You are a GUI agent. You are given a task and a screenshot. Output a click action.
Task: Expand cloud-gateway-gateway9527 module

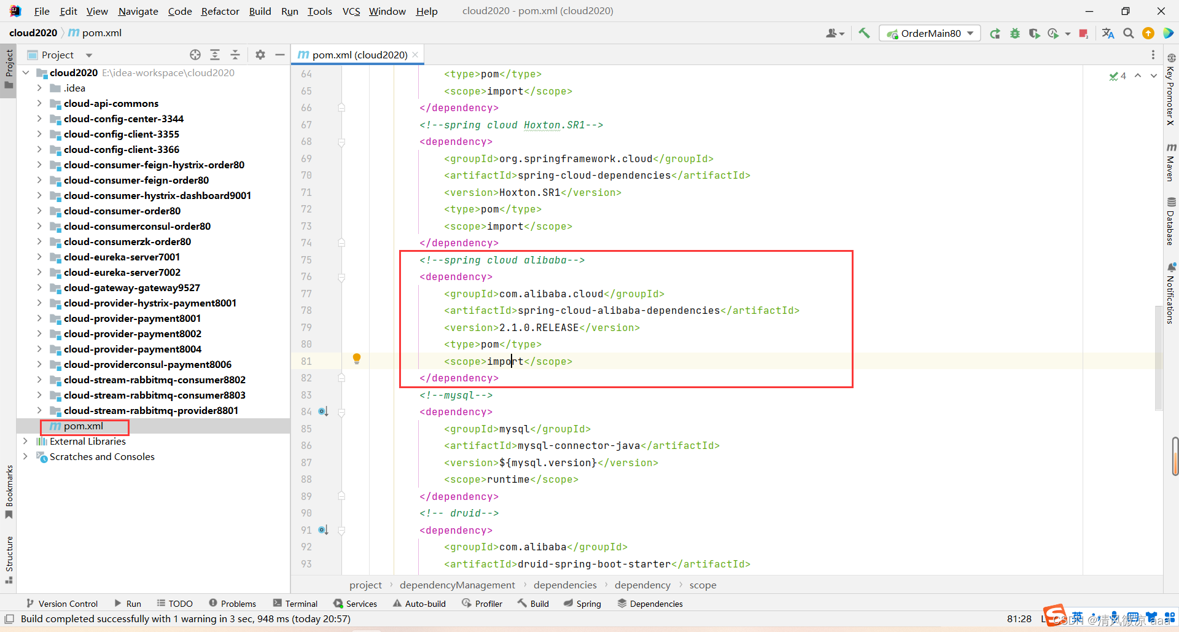click(39, 287)
